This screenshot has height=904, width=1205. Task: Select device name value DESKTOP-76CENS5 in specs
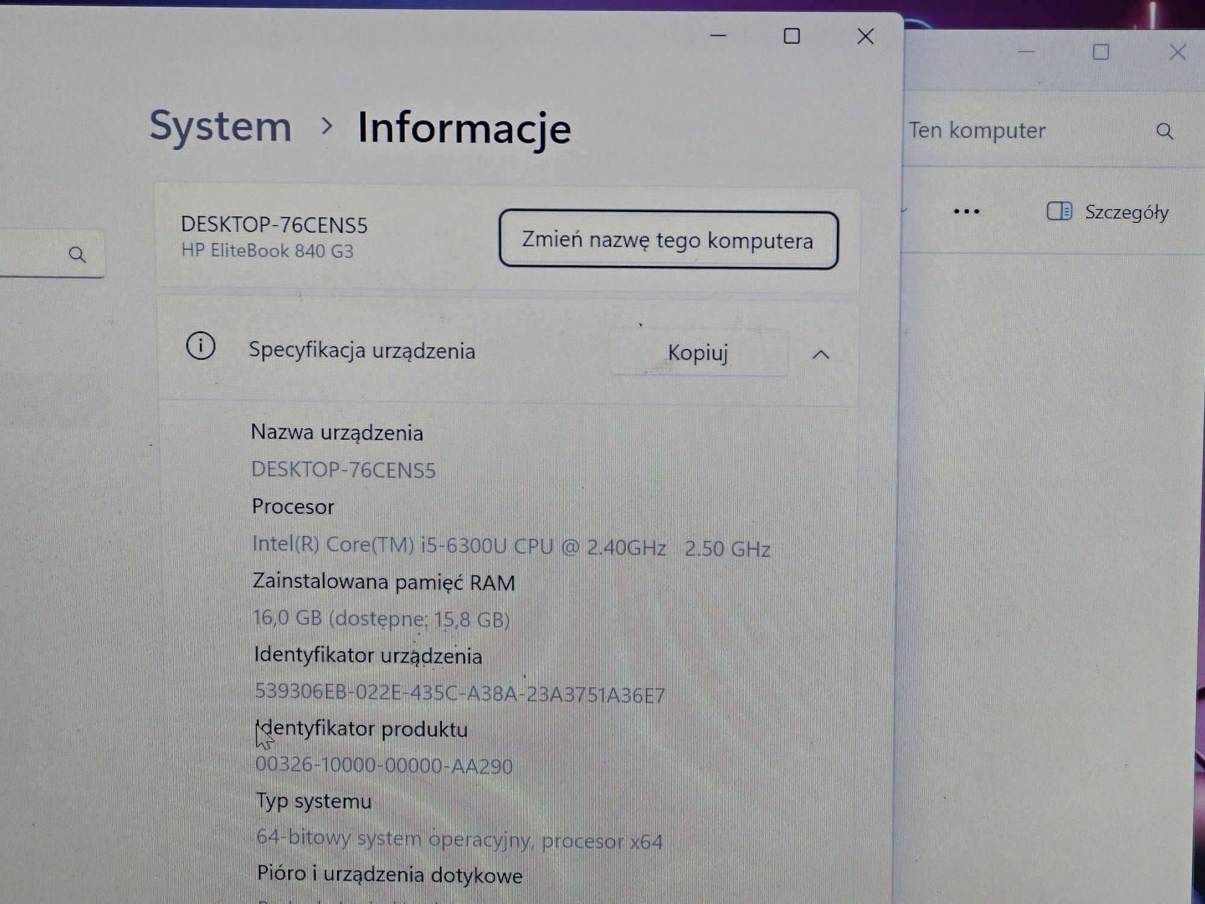343,469
